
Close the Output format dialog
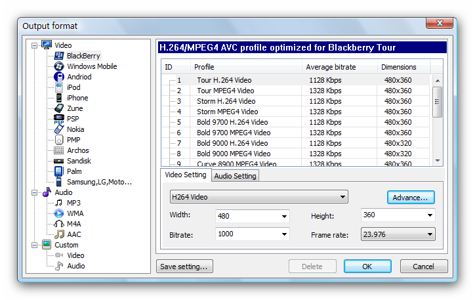(440, 23)
